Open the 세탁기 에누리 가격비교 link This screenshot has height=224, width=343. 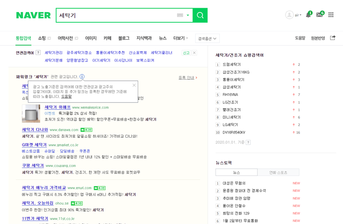[44, 188]
